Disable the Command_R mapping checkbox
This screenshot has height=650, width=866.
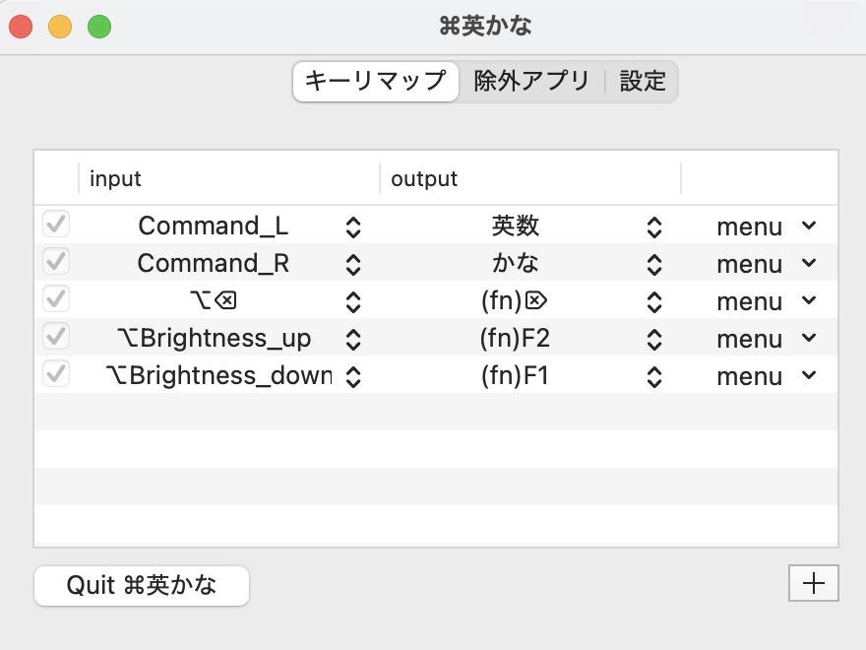tap(56, 263)
